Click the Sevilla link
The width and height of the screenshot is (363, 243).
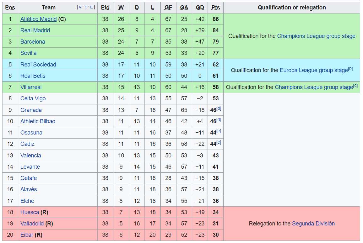pos(28,53)
